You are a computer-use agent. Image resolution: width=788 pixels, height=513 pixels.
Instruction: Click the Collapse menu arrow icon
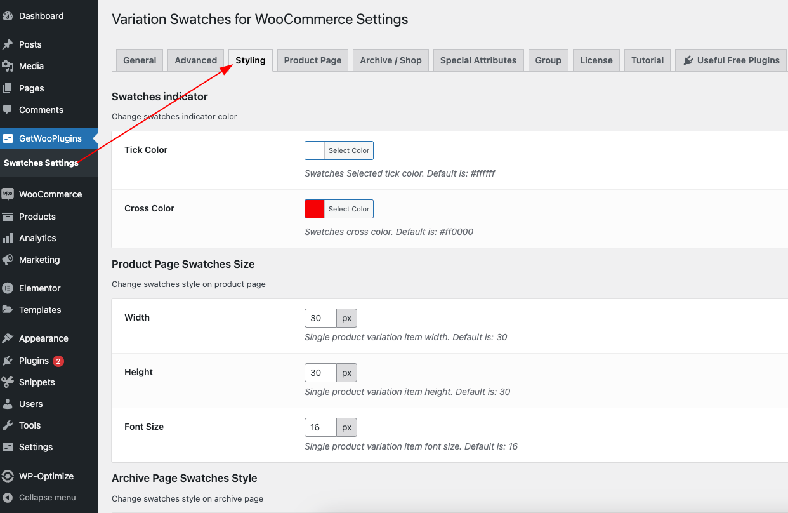click(x=8, y=498)
